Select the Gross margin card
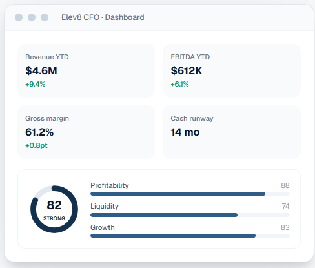Image resolution: width=315 pixels, height=268 pixels. (x=86, y=132)
